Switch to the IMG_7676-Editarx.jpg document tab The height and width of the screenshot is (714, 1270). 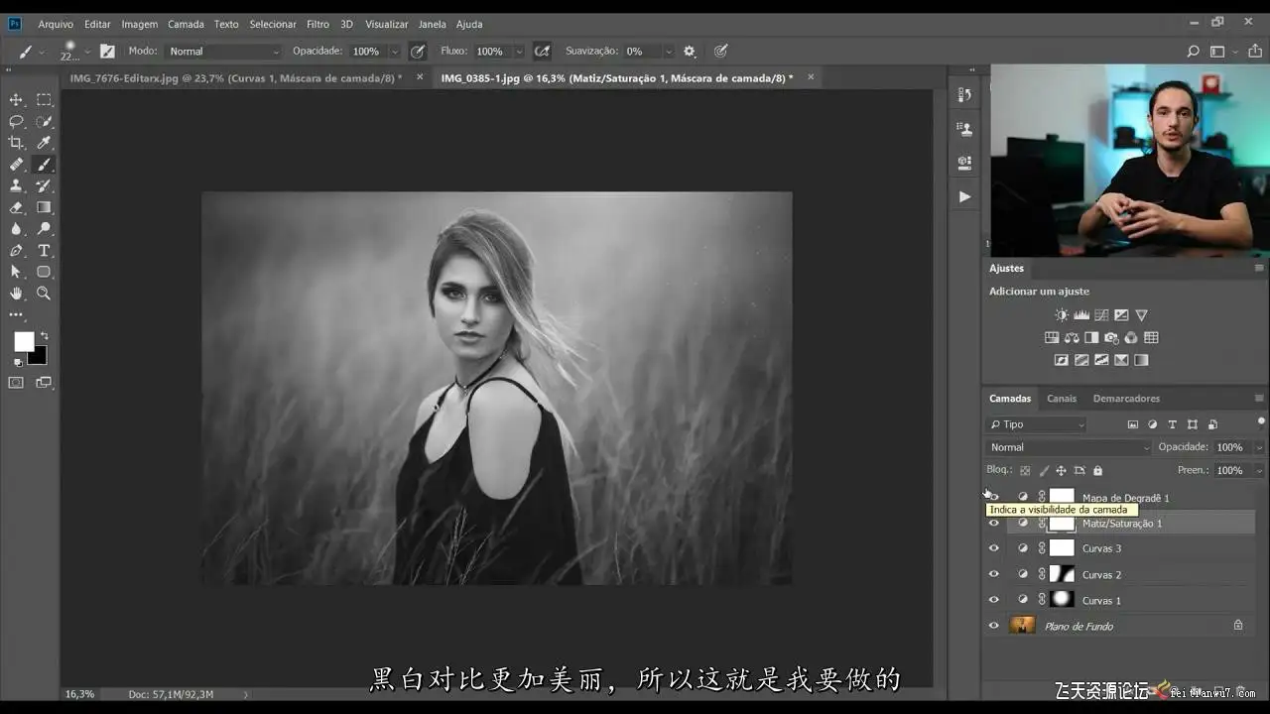(x=235, y=77)
